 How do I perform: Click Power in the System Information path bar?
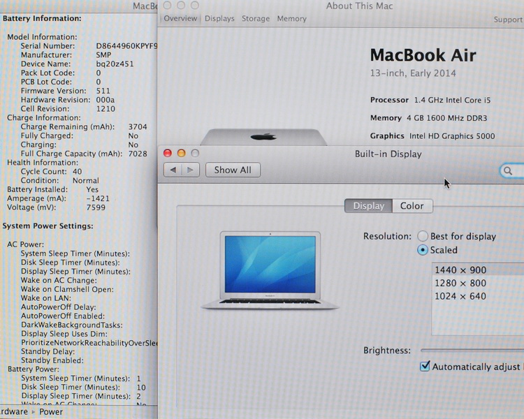pyautogui.click(x=51, y=411)
